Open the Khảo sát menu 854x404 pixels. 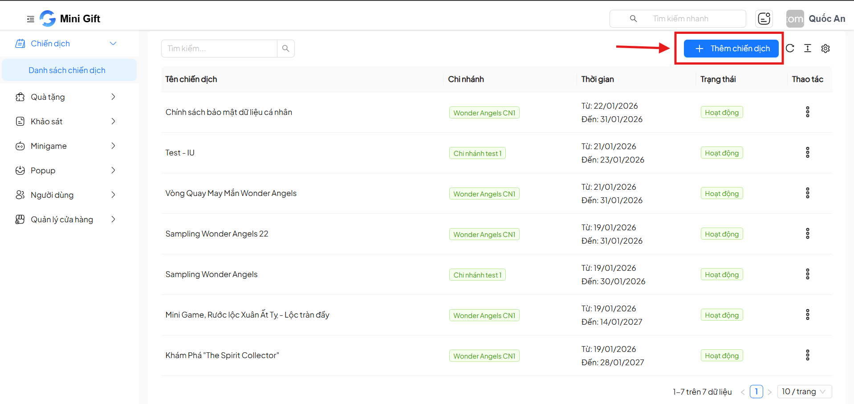[x=69, y=122]
